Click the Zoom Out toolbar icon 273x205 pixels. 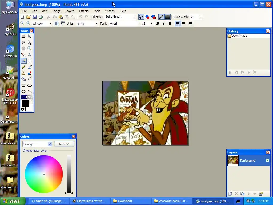(28, 23)
